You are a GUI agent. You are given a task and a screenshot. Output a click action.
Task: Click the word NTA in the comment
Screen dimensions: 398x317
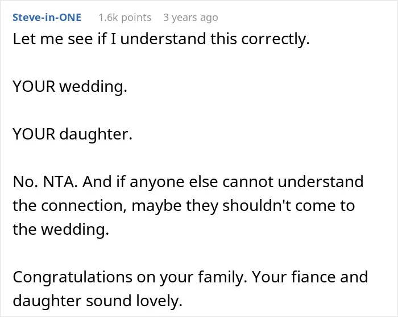click(x=60, y=182)
